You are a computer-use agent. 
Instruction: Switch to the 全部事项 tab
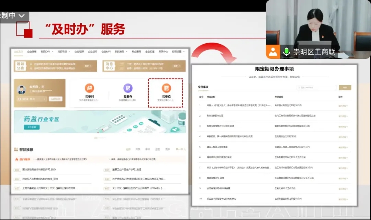pyautogui.click(x=203, y=87)
